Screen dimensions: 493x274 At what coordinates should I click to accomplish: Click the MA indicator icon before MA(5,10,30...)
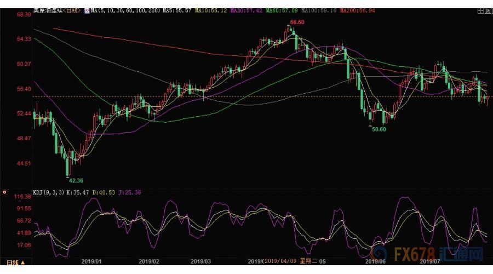[88, 11]
